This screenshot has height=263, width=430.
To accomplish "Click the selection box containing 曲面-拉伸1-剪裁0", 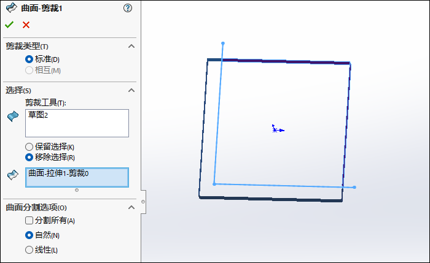I will (x=77, y=177).
